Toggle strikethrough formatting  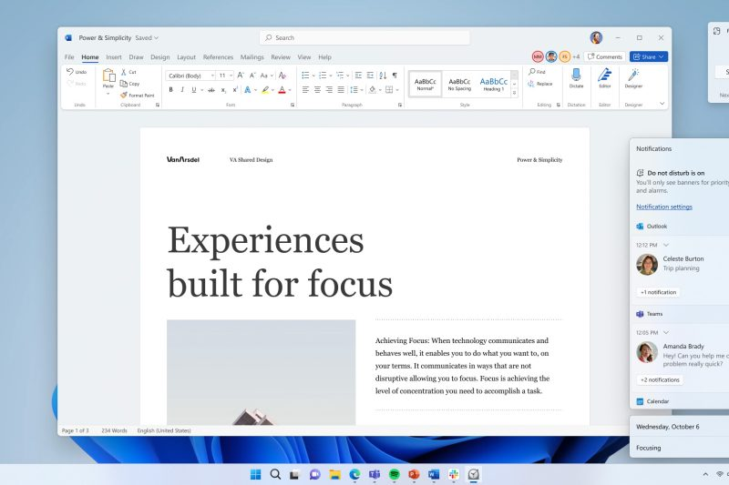pyautogui.click(x=210, y=90)
